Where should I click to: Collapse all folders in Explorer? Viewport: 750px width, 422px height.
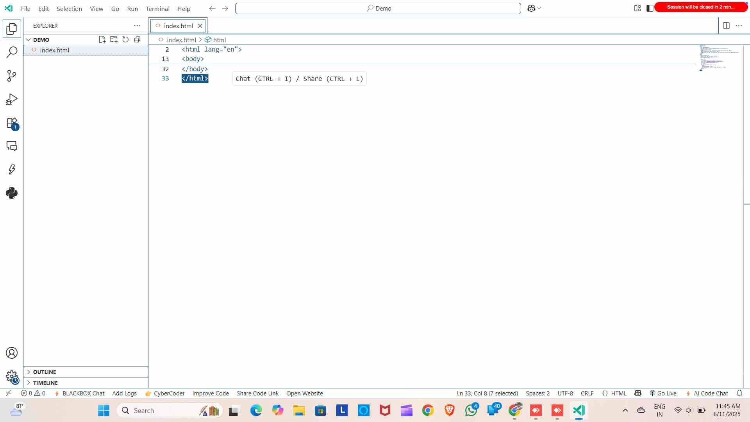[x=137, y=39]
